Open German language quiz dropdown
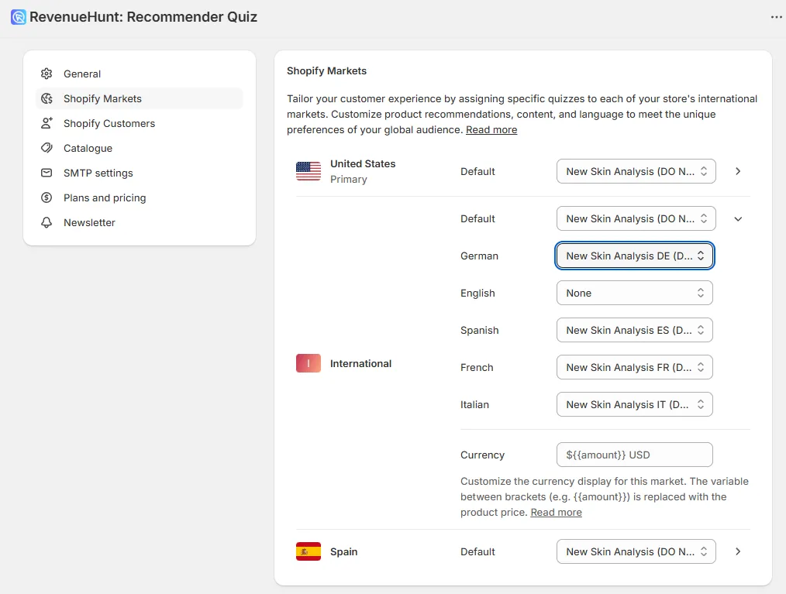Image resolution: width=786 pixels, height=594 pixels. pos(635,256)
